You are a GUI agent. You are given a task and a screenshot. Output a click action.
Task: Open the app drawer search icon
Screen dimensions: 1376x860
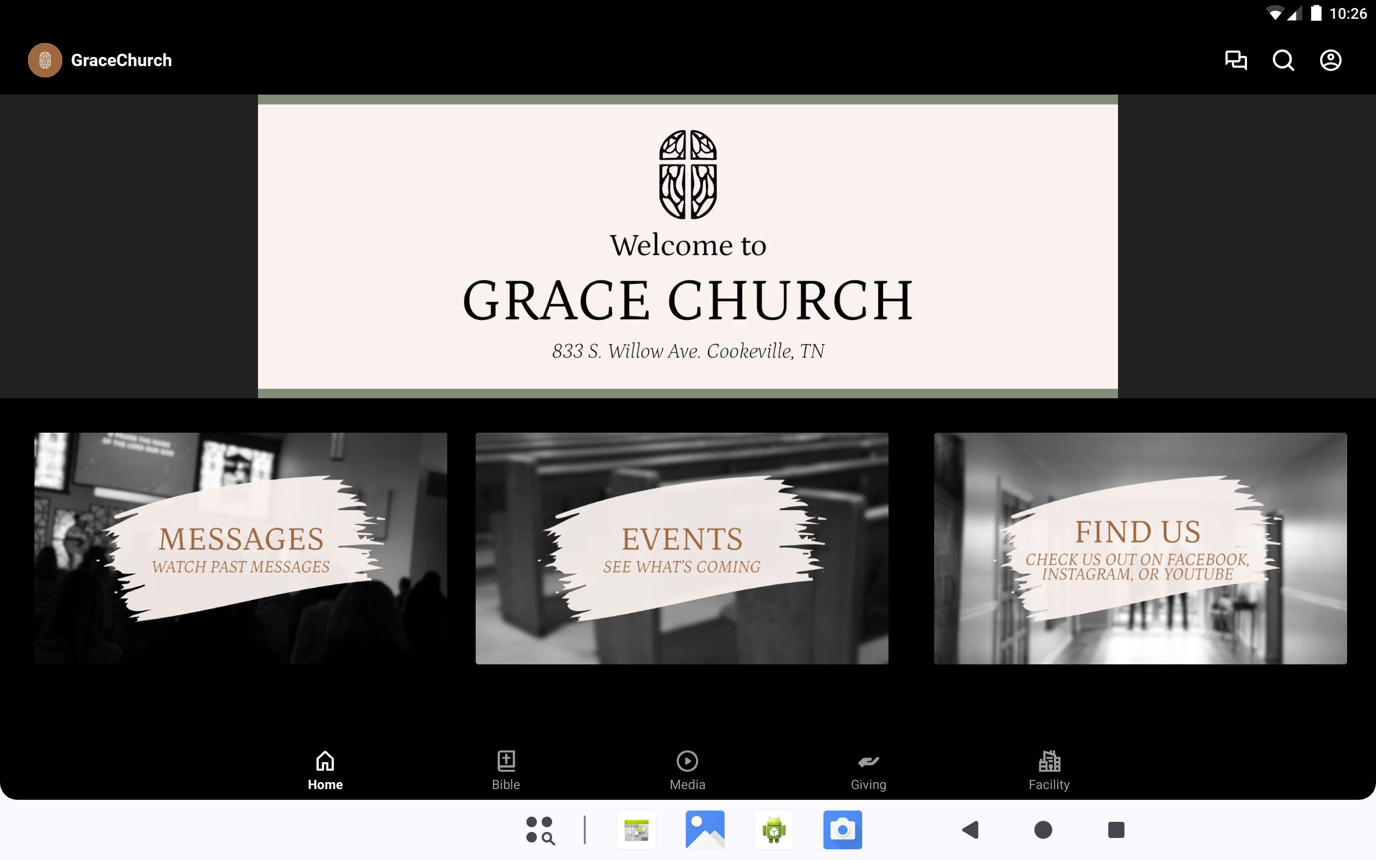pyautogui.click(x=540, y=830)
